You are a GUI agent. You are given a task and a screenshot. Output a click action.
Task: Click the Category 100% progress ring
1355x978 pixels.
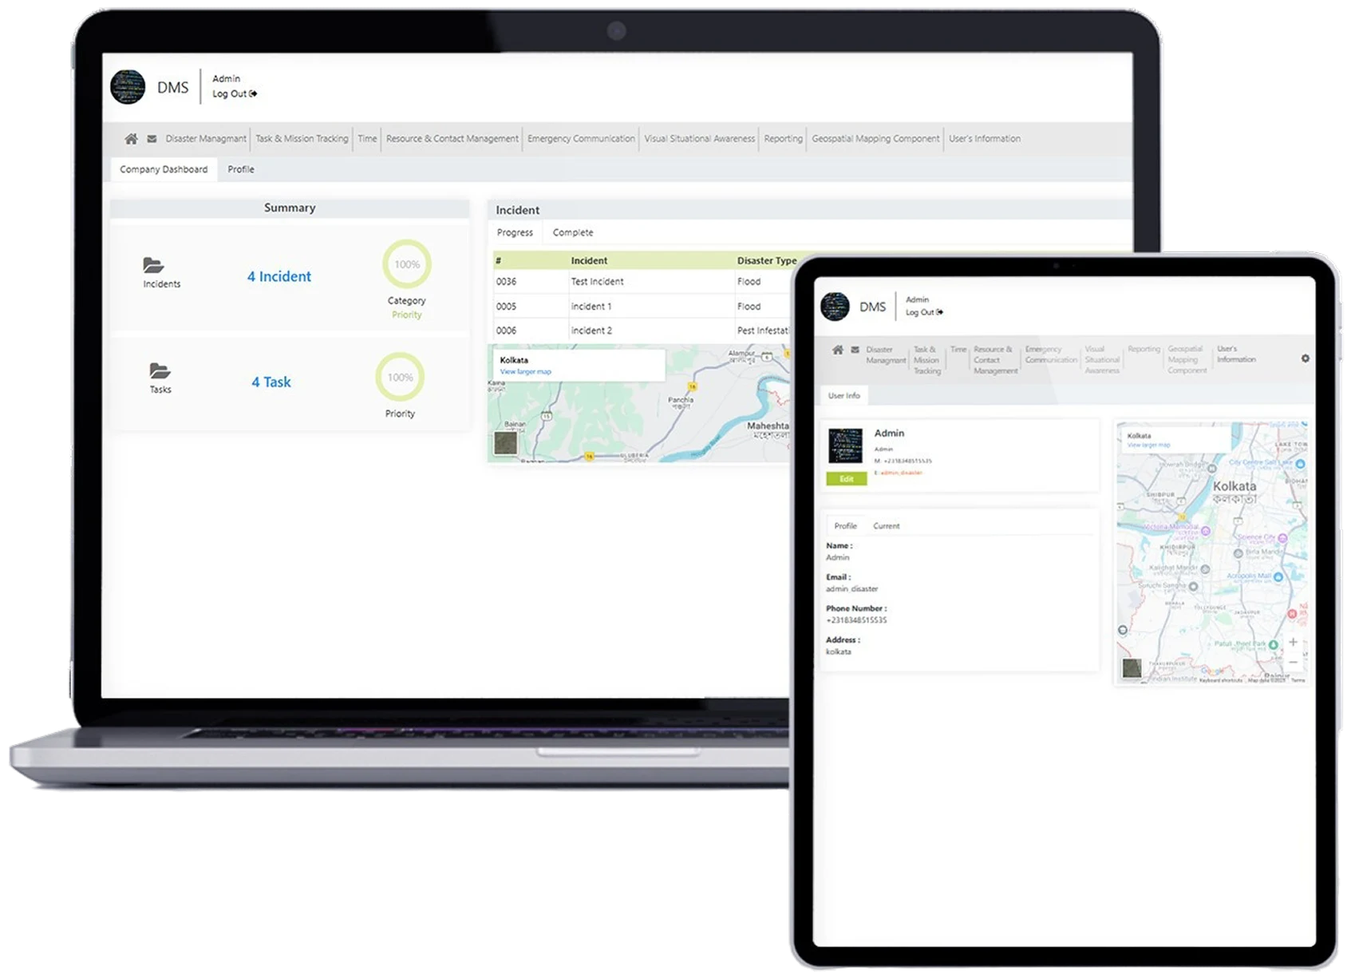point(407,263)
